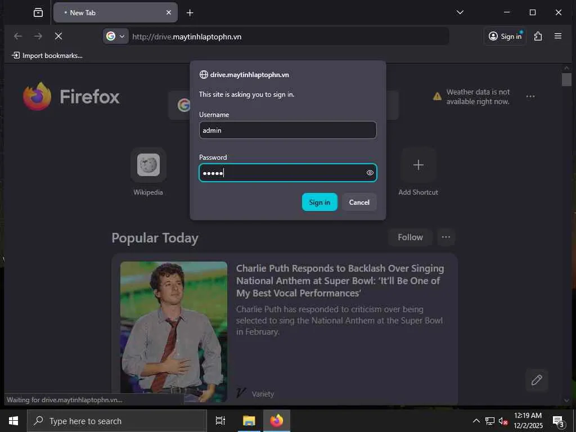The width and height of the screenshot is (576, 432).
Task: Click the page vertical scrollbar thumb
Action: [x=566, y=80]
